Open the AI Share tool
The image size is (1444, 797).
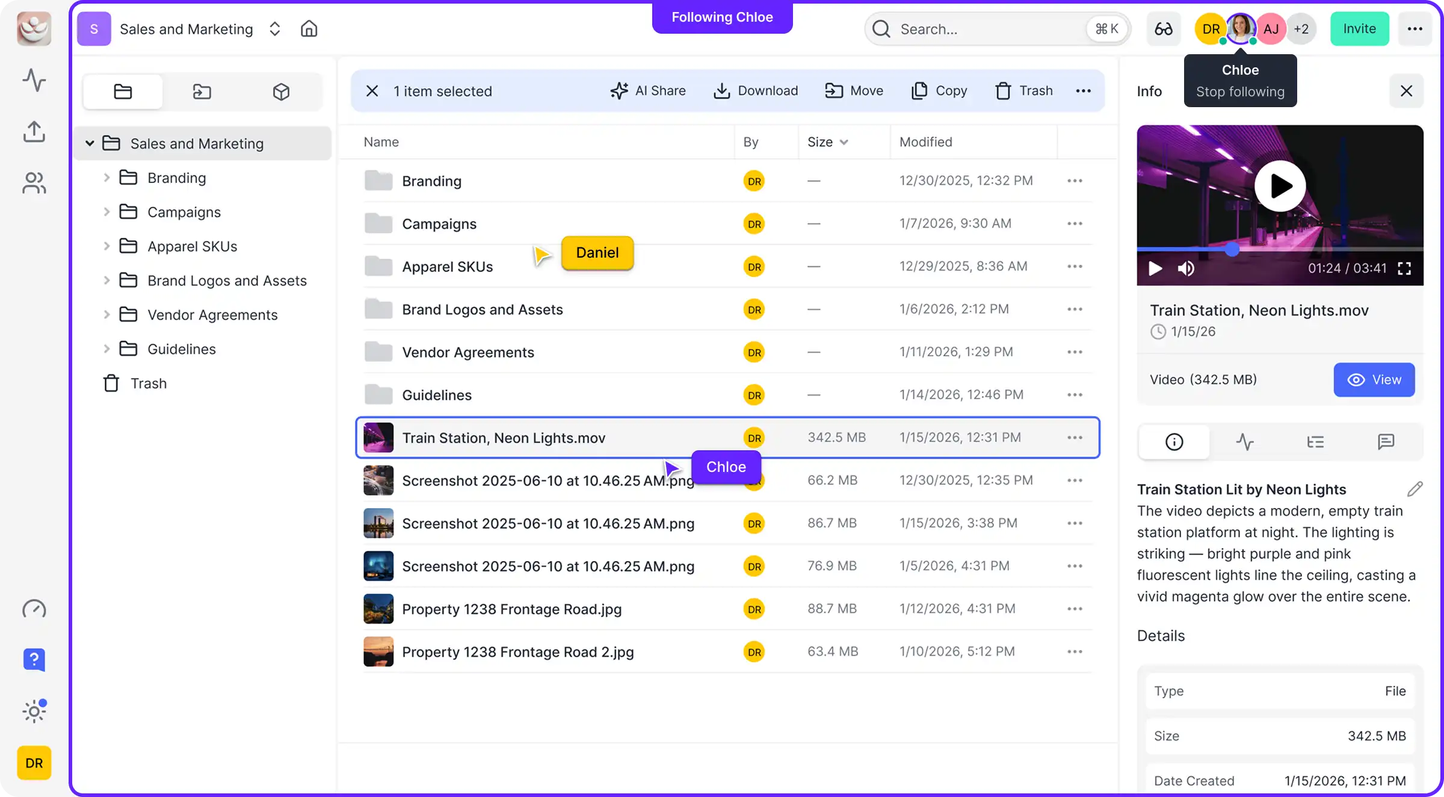648,91
